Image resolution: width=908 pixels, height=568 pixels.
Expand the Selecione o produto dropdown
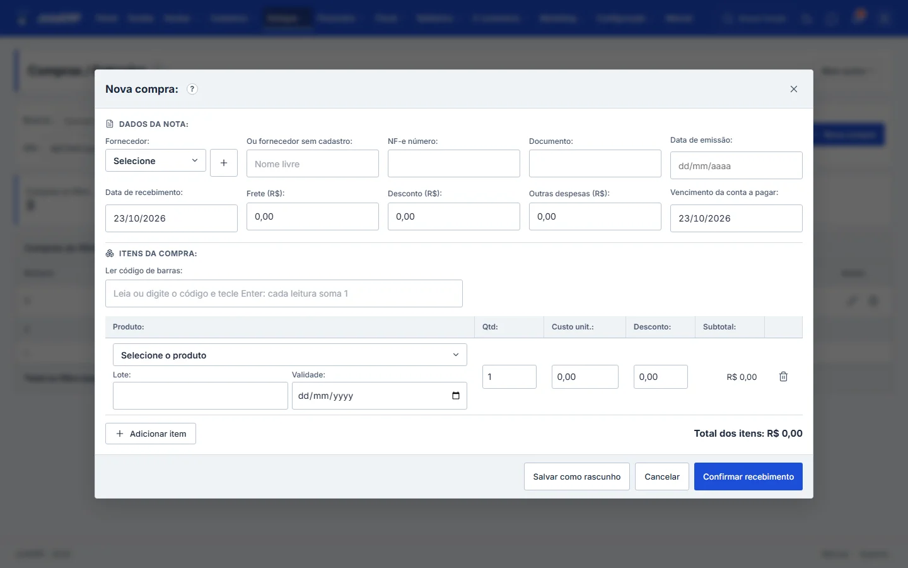point(290,355)
